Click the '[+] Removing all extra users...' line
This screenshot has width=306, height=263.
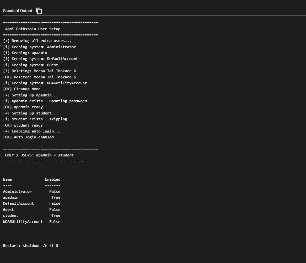pos(37,41)
